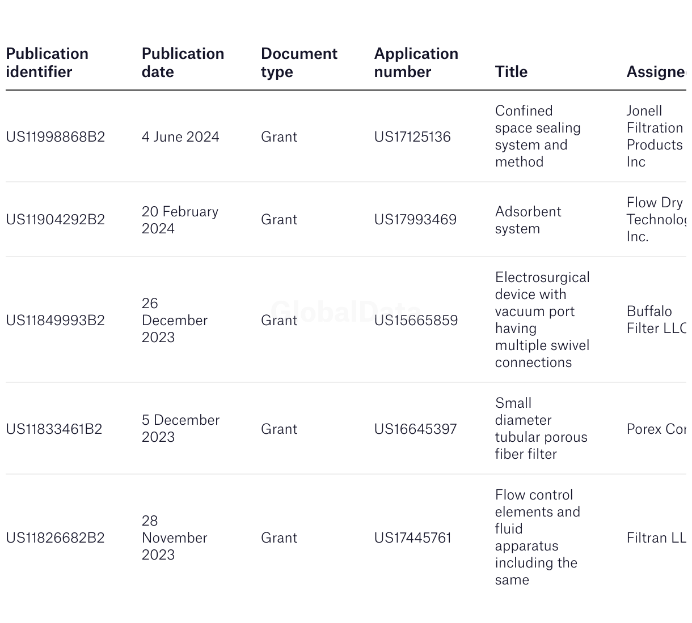The image size is (692, 623).
Task: Open publication US11833461B2
Action: pos(54,429)
